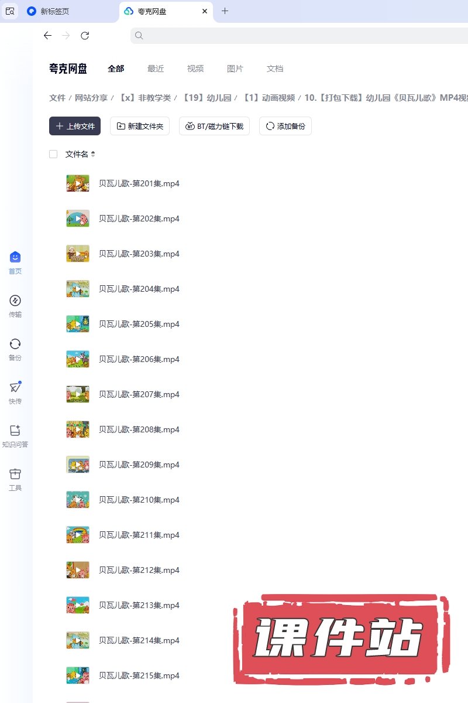Focus the browser address bar field

(x=299, y=36)
